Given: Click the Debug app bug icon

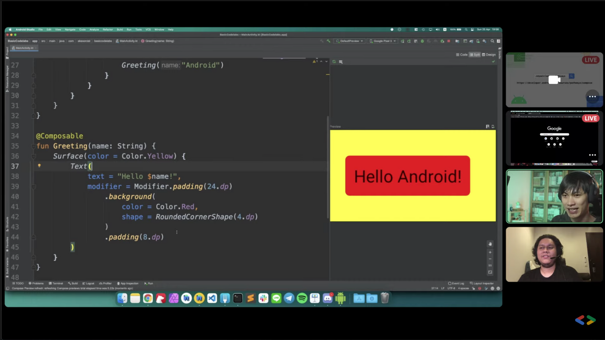Looking at the screenshot, I should click(x=422, y=41).
